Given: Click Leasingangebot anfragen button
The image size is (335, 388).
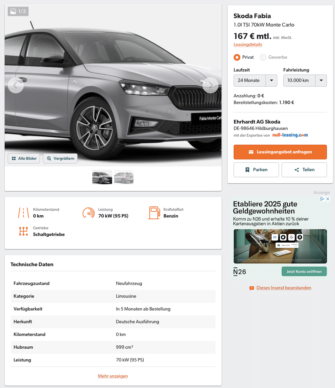Looking at the screenshot, I should [280, 152].
